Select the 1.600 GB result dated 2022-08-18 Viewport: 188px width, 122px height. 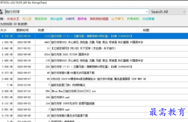(x=94, y=61)
